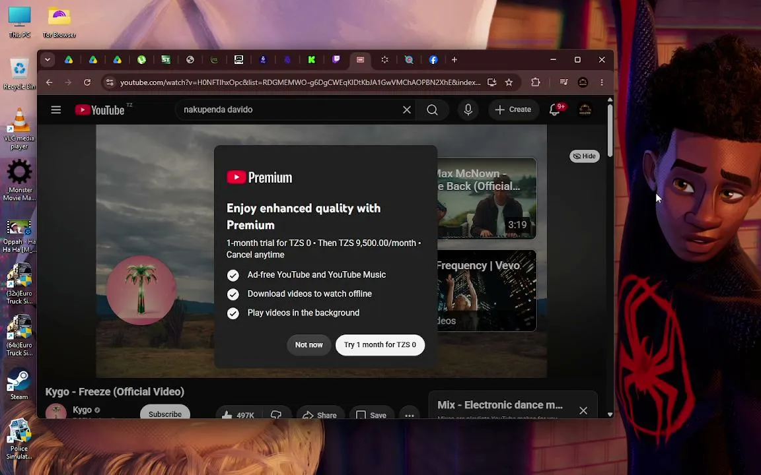This screenshot has height=475, width=761.
Task: Open the Chrome extensions puzzle icon
Action: pos(535,82)
